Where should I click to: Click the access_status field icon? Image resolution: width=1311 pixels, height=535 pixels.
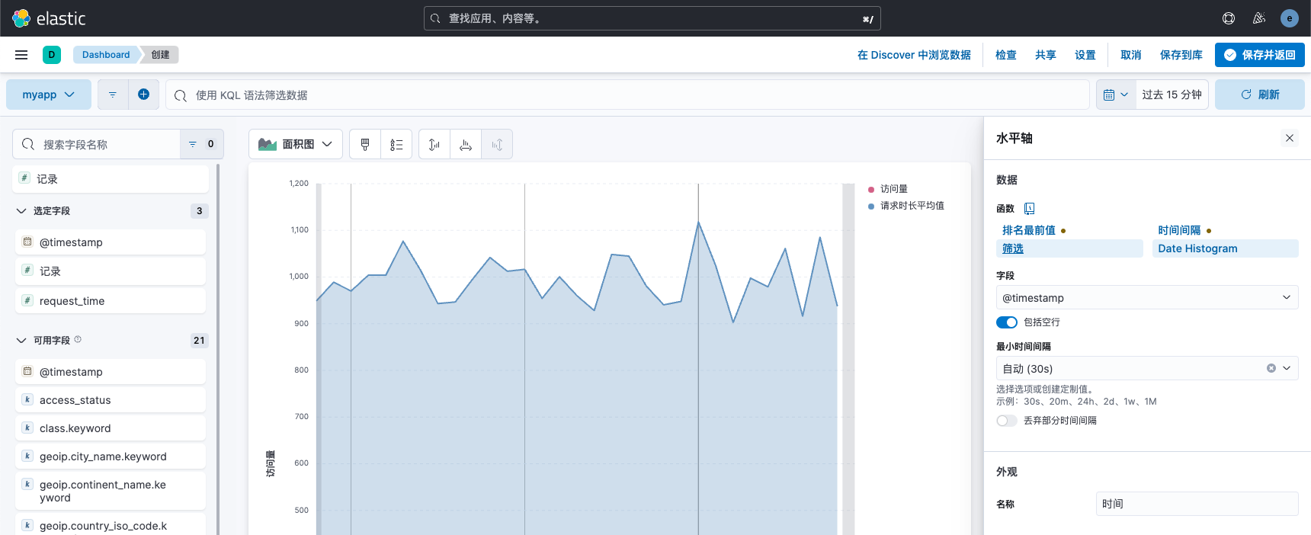pos(27,399)
